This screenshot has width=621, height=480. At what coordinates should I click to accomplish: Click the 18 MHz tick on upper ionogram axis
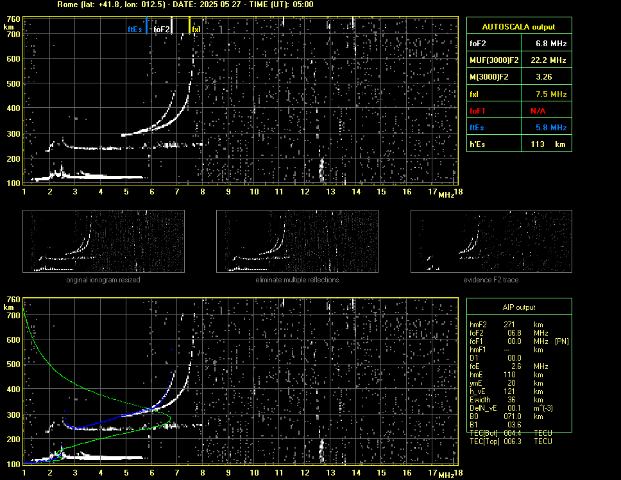[458, 192]
